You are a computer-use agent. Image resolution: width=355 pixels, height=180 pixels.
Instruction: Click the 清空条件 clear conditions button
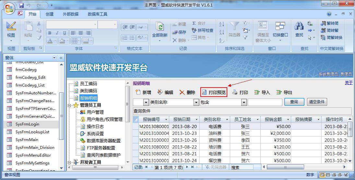point(317,102)
